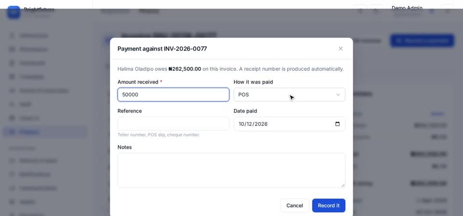The width and height of the screenshot is (463, 216).
Task: Submit the payment with Record it
Action: click(328, 205)
